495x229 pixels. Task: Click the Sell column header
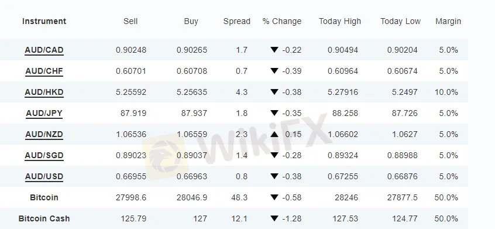(130, 21)
